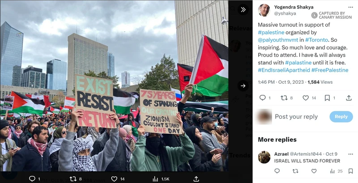View Yogendra Shakya's profile avatar
This screenshot has width=358, height=183.
coord(264,10)
